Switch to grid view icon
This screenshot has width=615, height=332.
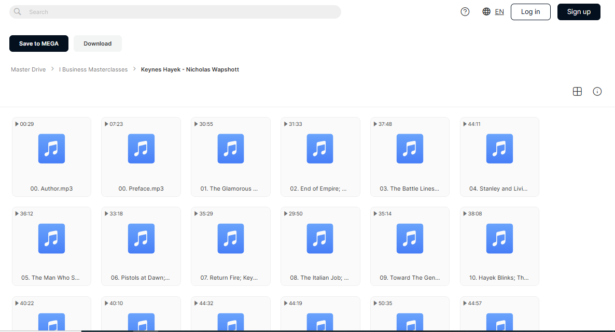(x=577, y=91)
